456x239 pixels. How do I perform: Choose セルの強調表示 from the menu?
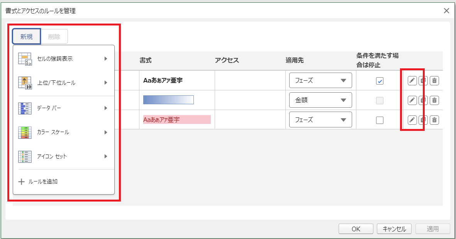(x=64, y=59)
